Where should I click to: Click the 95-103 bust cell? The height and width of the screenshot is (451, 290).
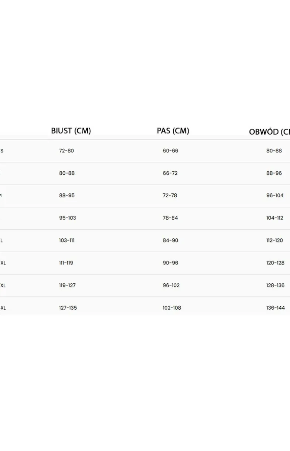point(67,218)
